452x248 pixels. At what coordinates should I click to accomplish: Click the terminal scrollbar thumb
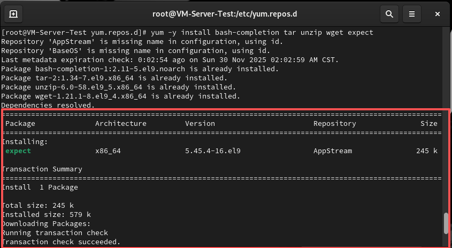coord(446,224)
